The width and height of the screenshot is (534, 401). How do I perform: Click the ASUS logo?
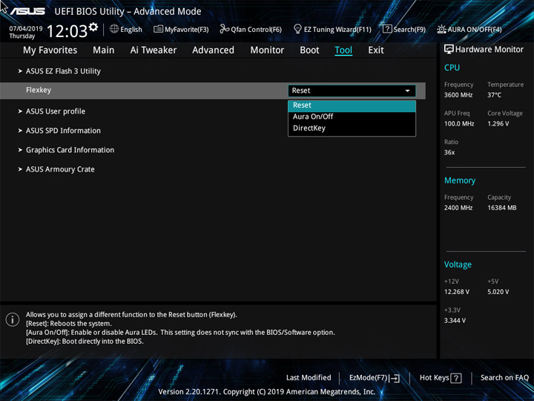(x=27, y=11)
